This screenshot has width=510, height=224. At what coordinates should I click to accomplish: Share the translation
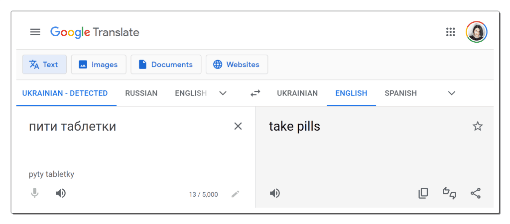pyautogui.click(x=476, y=193)
